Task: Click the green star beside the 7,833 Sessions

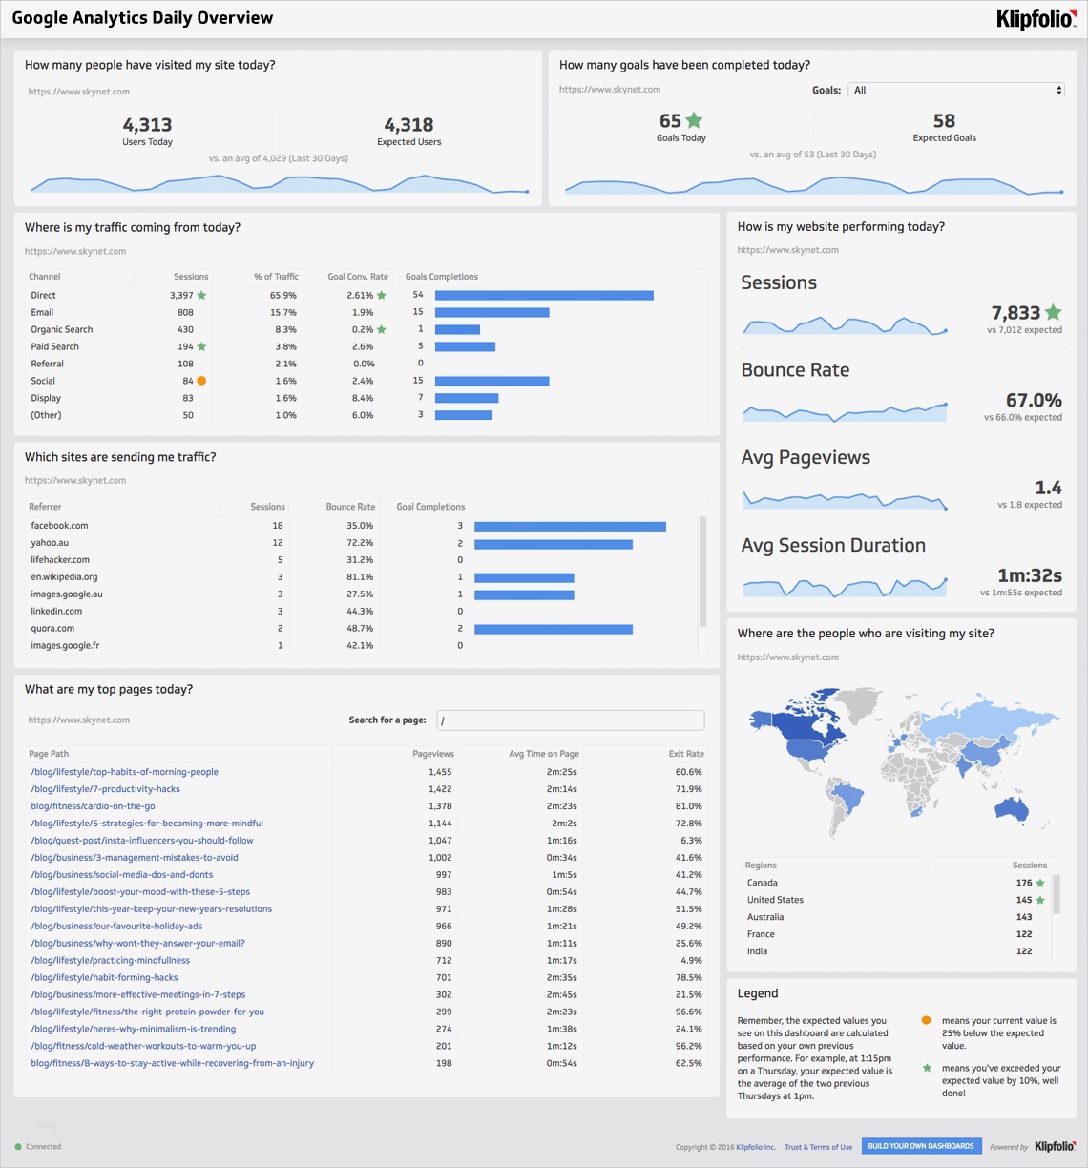Action: [1052, 311]
